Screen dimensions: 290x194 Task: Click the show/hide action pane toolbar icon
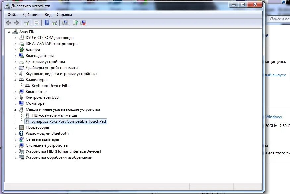coord(55,23)
